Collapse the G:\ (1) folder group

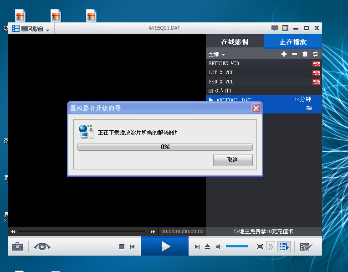(210, 91)
